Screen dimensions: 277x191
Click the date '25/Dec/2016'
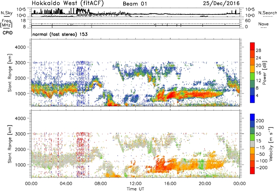tap(221, 3)
